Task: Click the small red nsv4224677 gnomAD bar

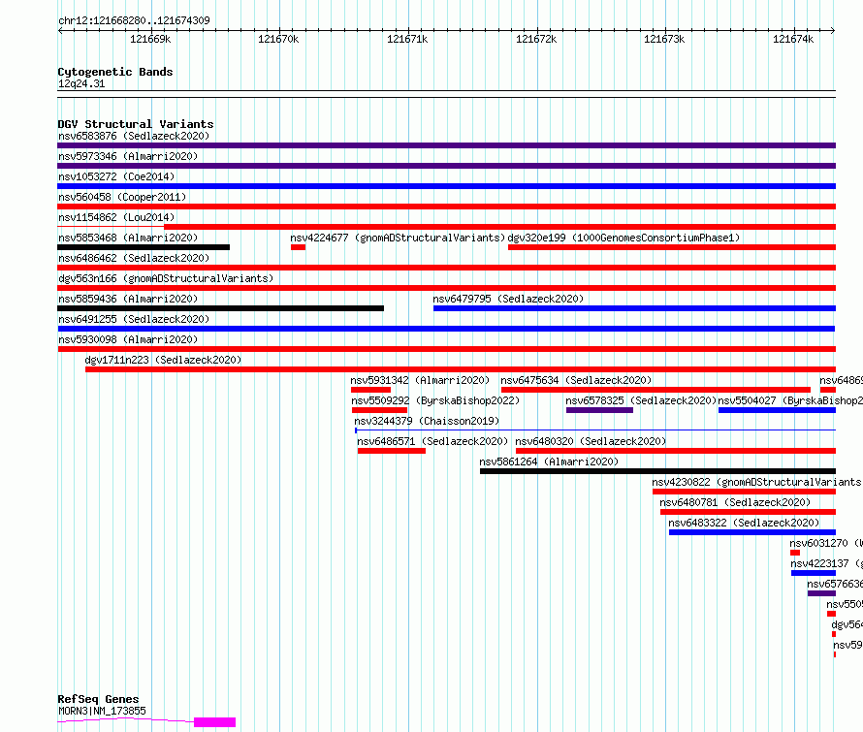Action: (298, 247)
